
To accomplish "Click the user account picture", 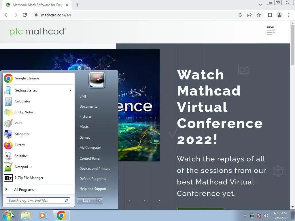I will point(97,80).
